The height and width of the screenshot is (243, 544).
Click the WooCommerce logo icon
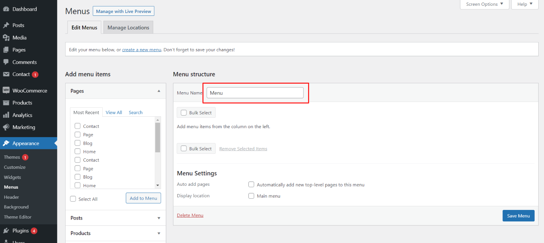6,90
